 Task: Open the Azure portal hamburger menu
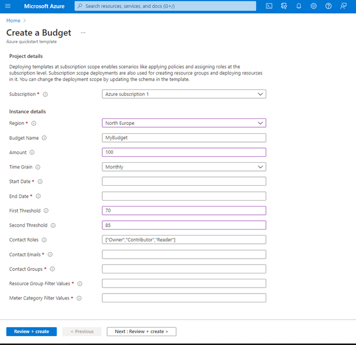[x=8, y=6]
